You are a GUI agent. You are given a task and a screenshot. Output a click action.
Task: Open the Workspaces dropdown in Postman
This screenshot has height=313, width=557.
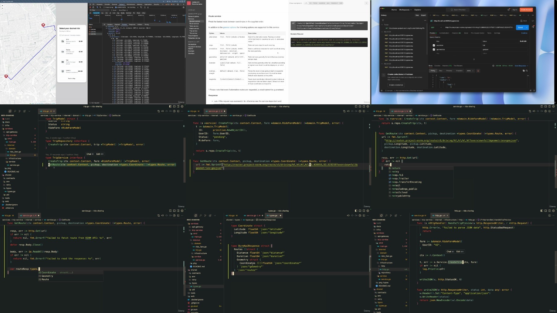point(405,10)
